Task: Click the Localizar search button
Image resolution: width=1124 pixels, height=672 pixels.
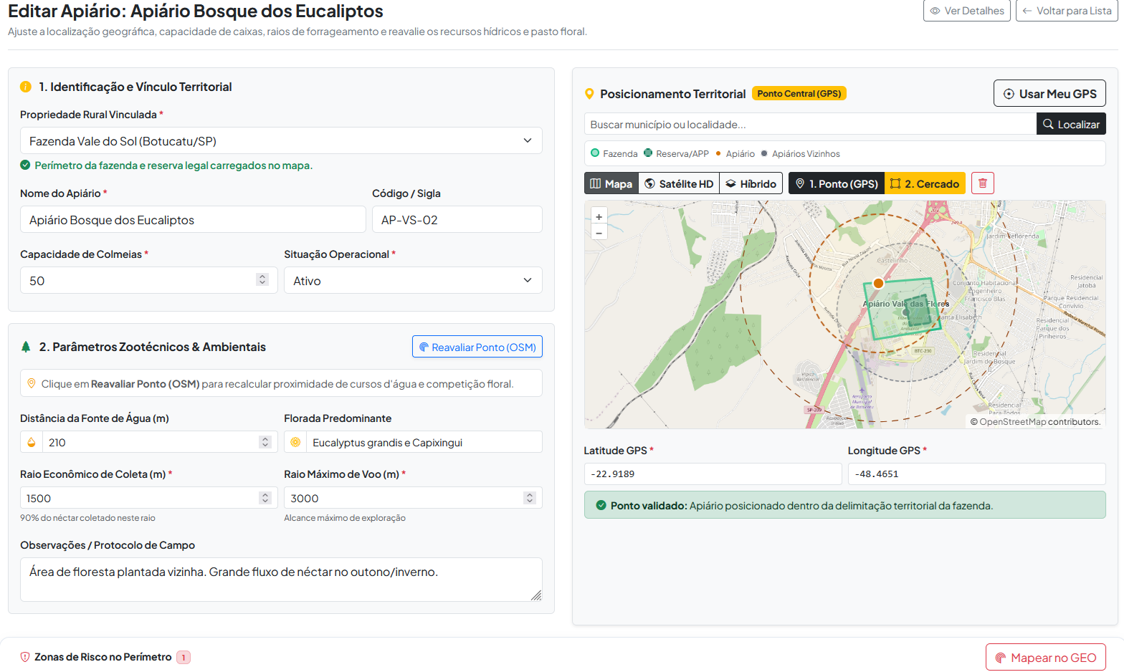Action: tap(1071, 124)
